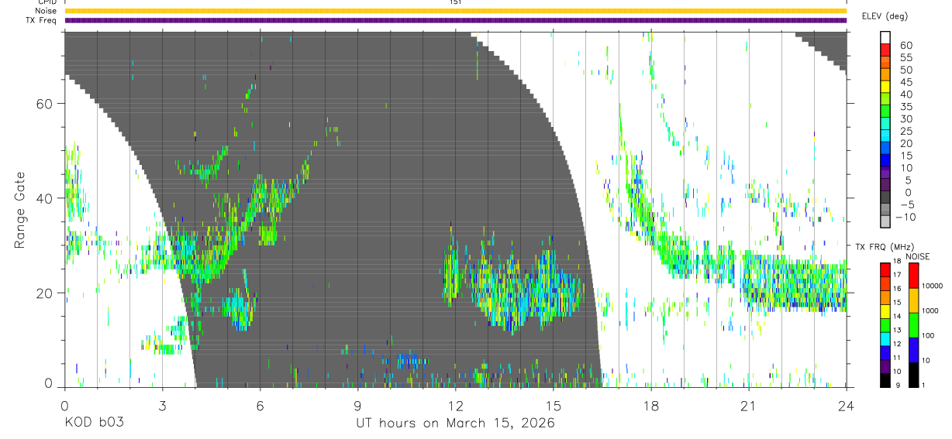Click the UT hours axis tick '21'
952x439 pixels.
pos(748,405)
